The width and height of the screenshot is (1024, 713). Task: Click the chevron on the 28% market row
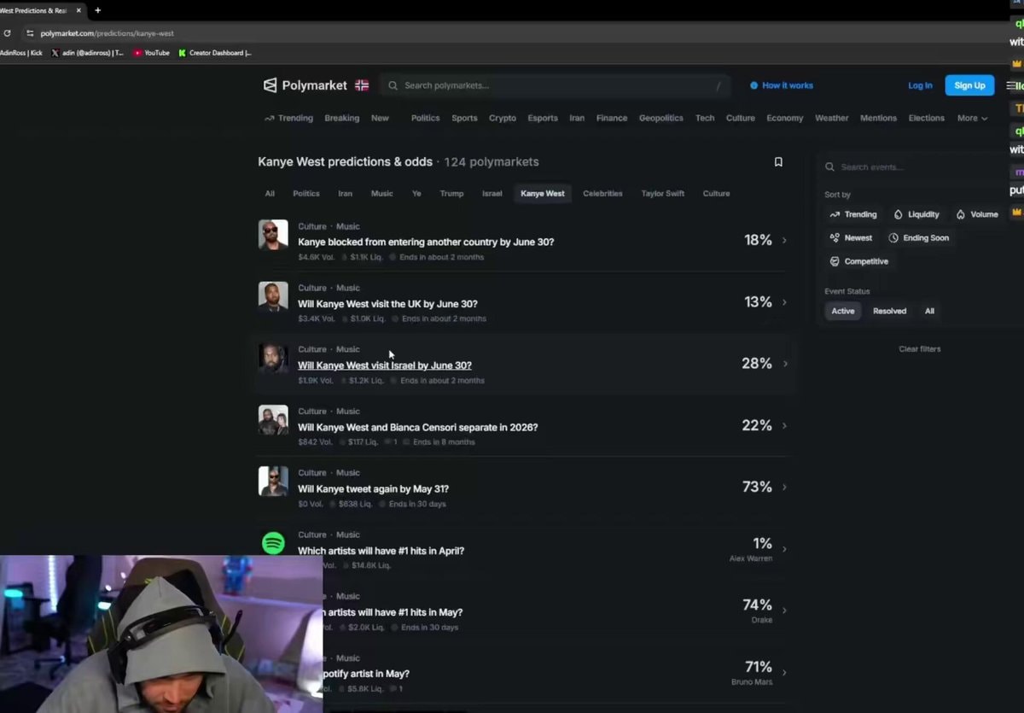[784, 364]
